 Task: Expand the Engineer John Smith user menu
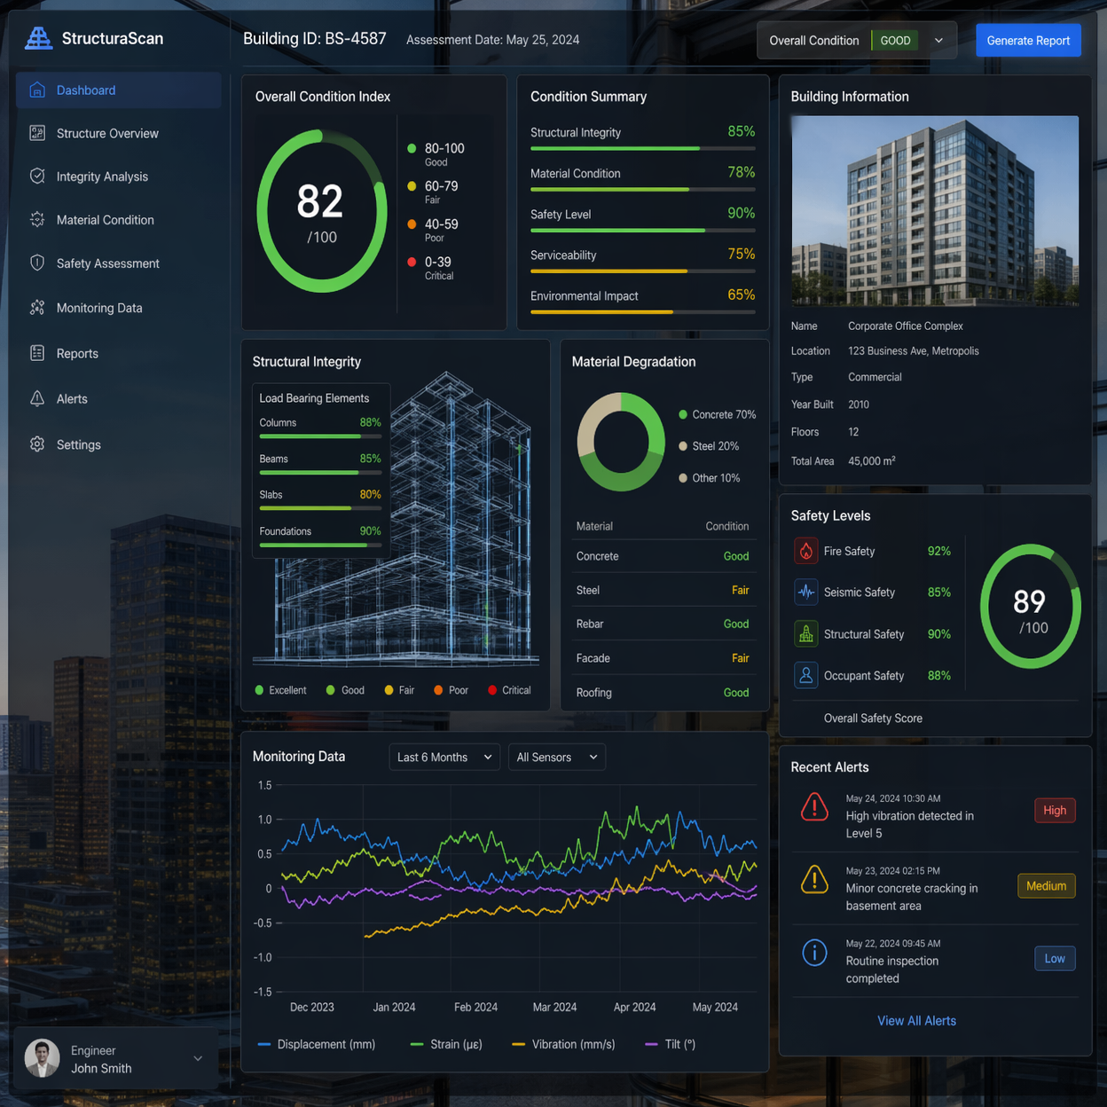pos(117,1058)
